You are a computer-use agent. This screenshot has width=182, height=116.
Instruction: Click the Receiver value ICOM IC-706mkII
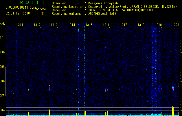[x=102, y=10]
